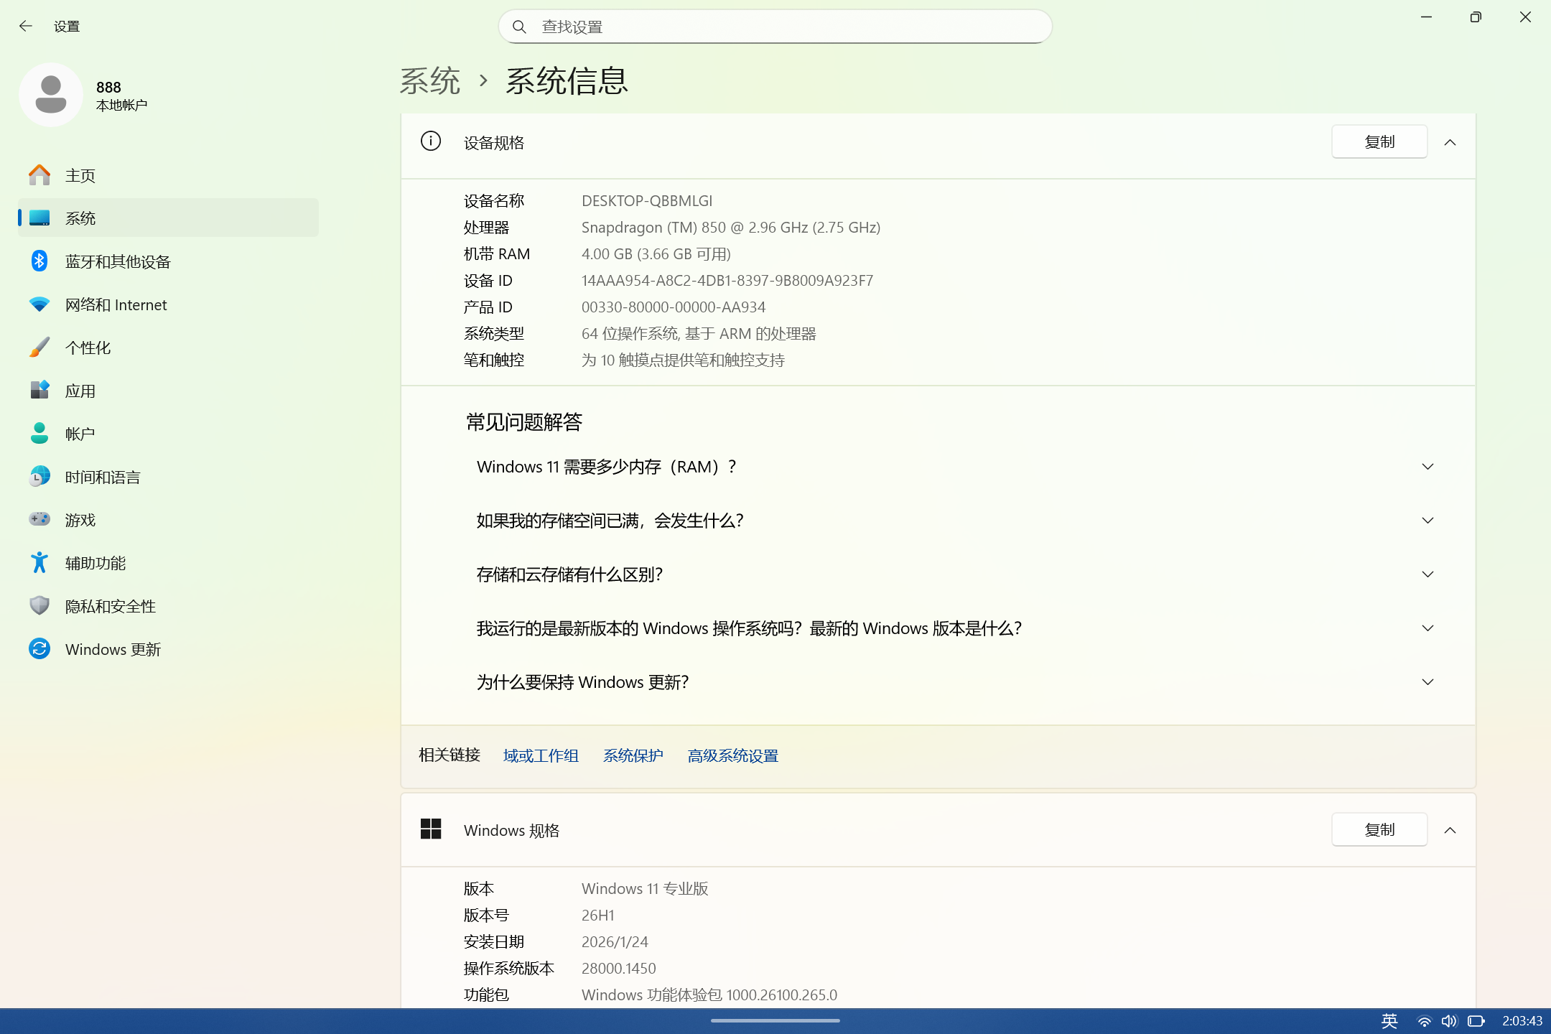Collapse the 设备规格 section chevron

[x=1450, y=142]
